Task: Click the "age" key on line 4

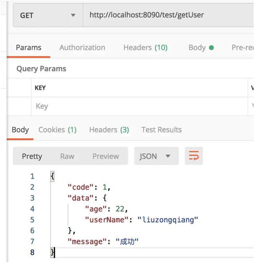Action: [x=96, y=209]
